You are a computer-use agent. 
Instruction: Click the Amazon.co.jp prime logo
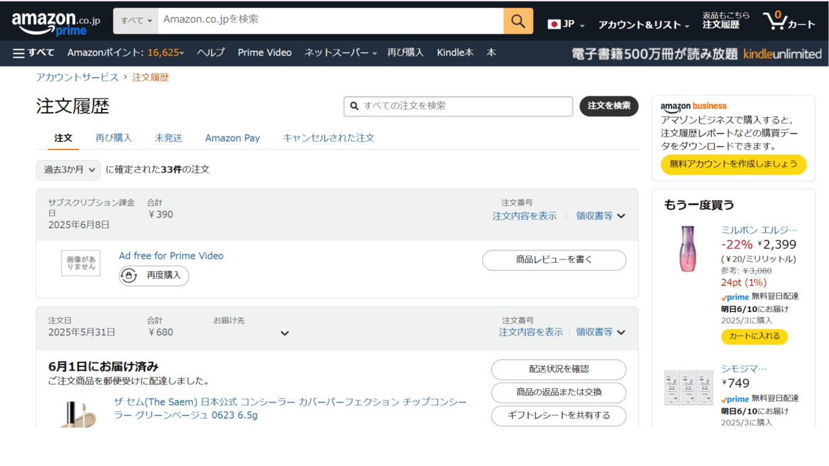56,23
